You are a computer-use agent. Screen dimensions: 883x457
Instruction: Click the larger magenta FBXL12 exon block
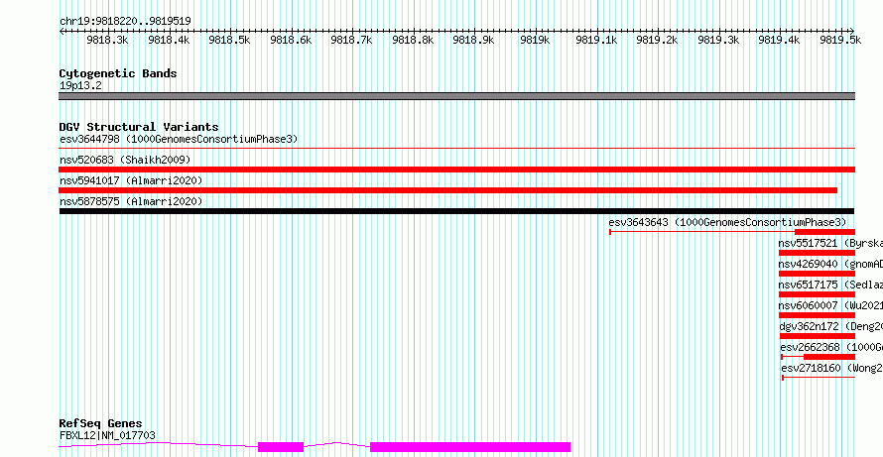coord(470,447)
